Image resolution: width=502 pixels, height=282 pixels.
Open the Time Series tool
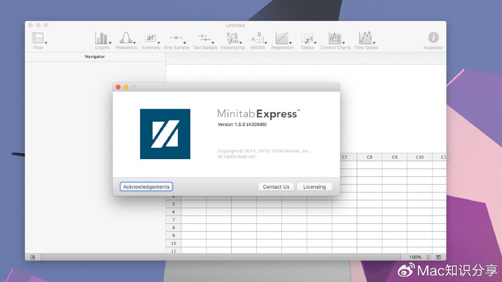(x=365, y=38)
